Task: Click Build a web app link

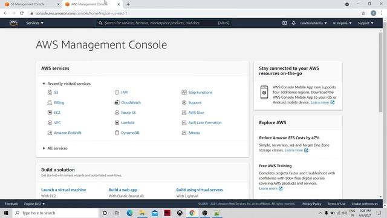Action: [x=123, y=190]
